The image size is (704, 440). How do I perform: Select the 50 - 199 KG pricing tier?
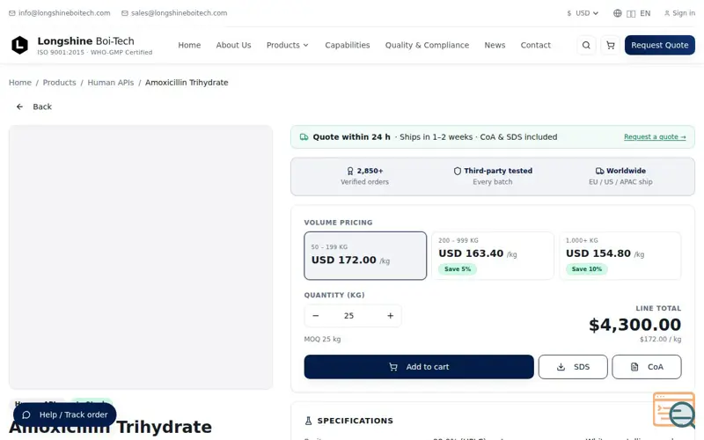pyautogui.click(x=365, y=255)
